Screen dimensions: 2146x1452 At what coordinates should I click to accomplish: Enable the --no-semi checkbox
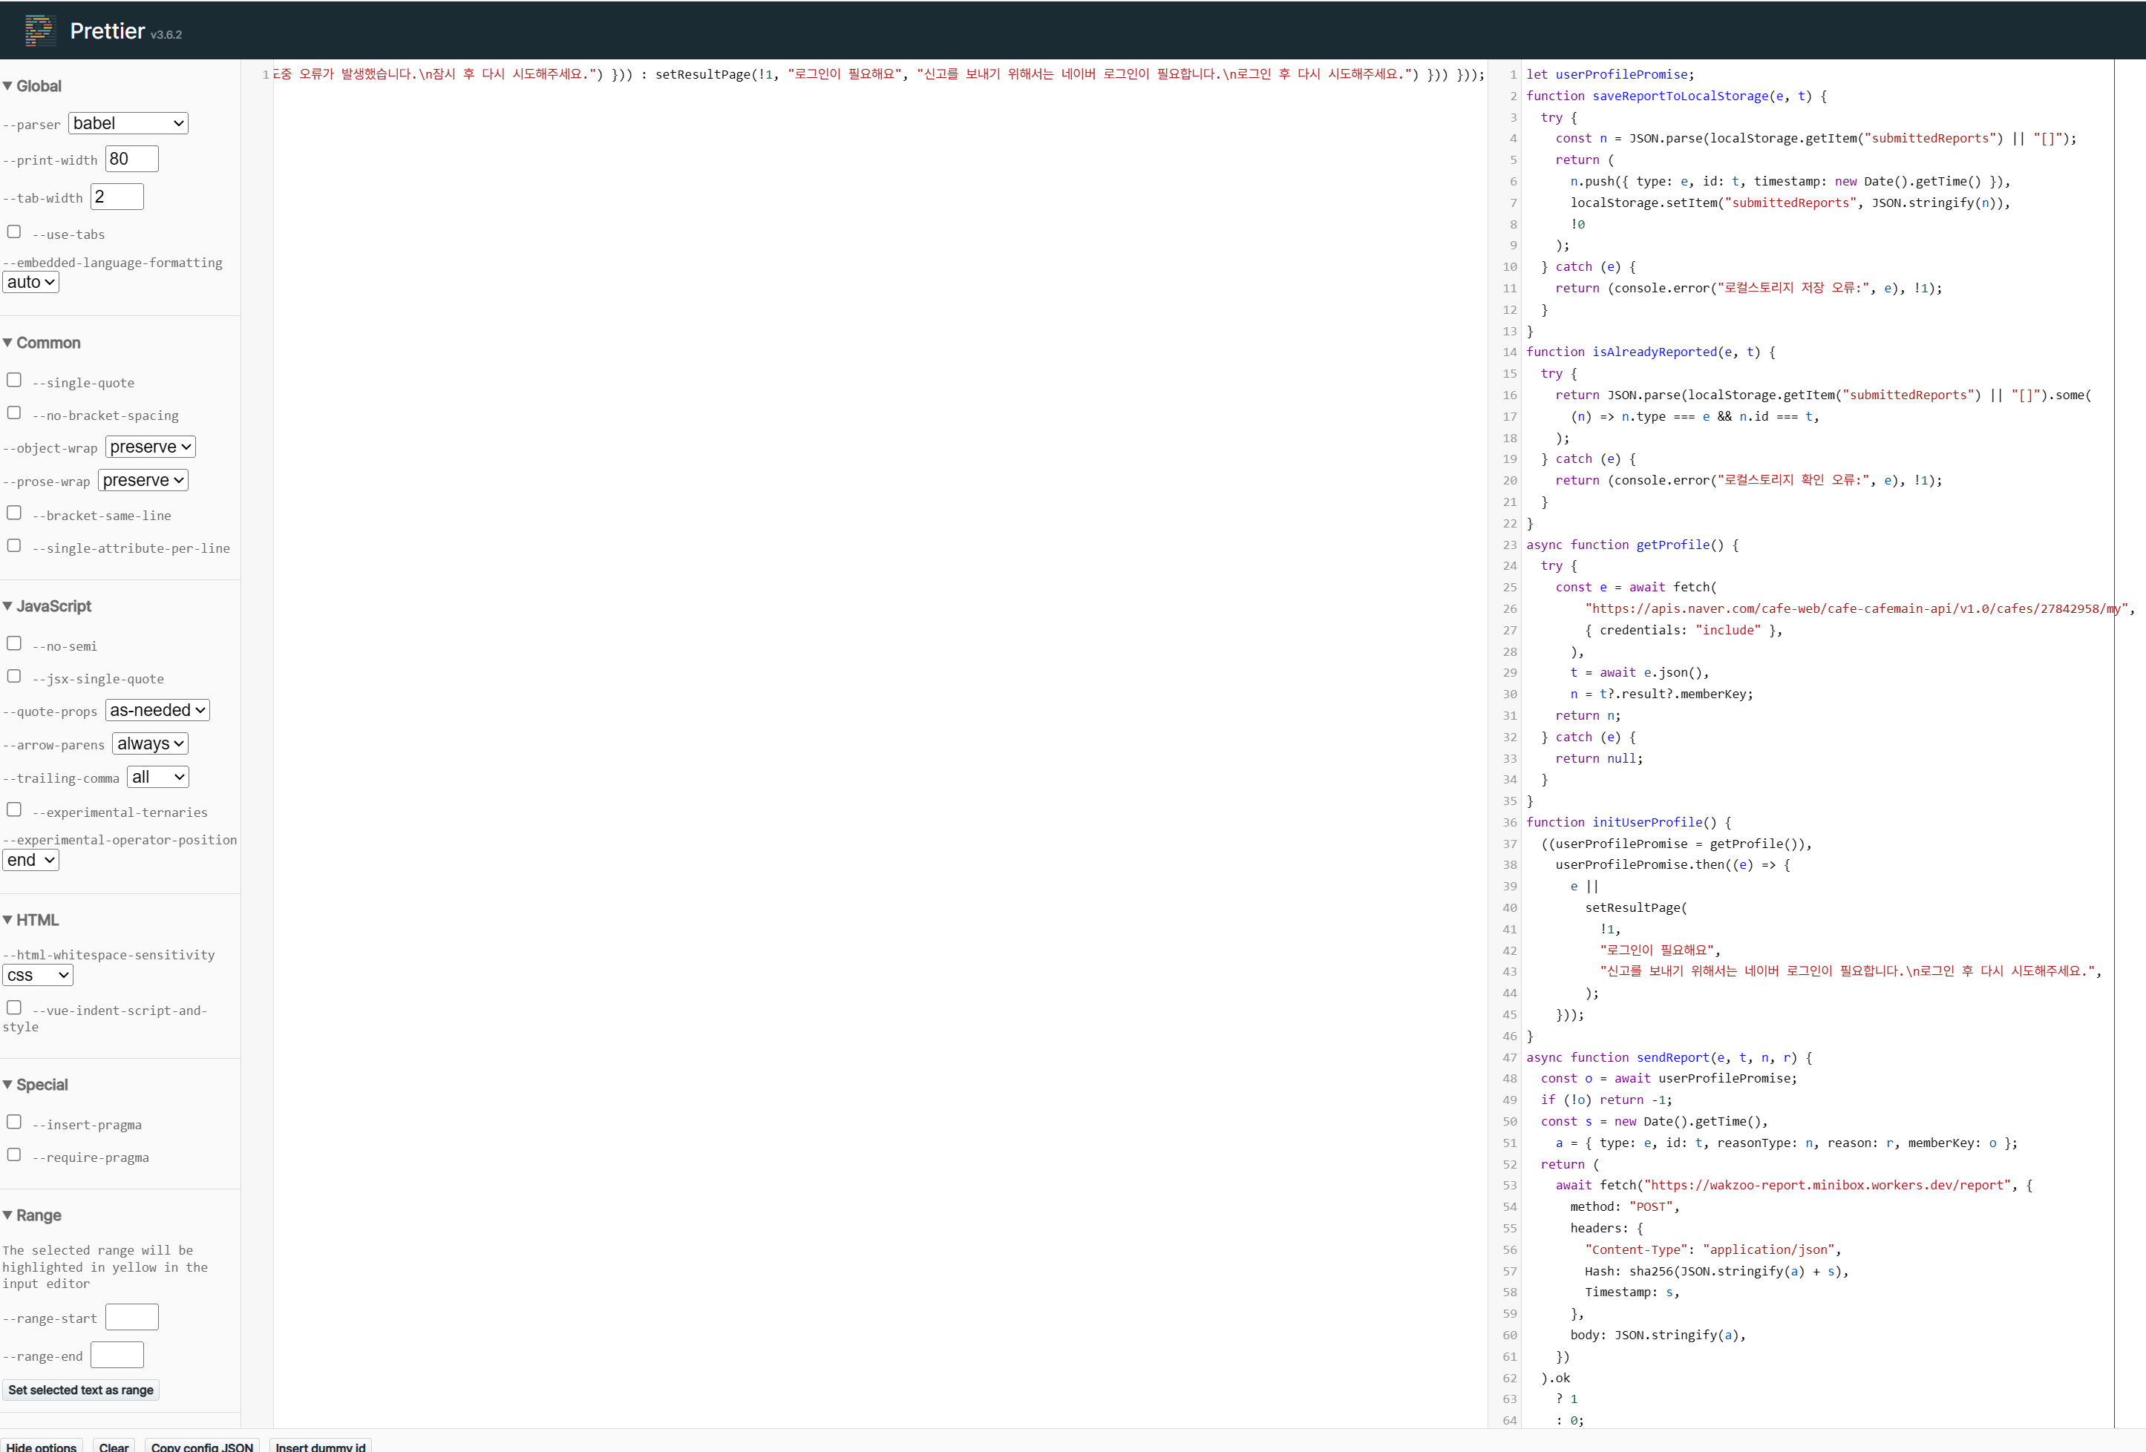[14, 643]
